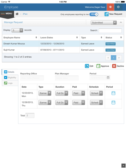Click the Edit label
Screen dimensions: 126x168
[91, 66]
